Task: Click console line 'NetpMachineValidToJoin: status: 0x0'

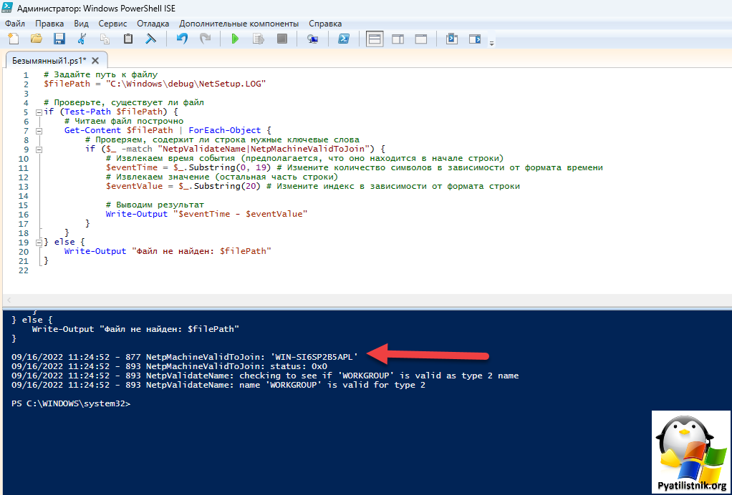Action: 169,366
